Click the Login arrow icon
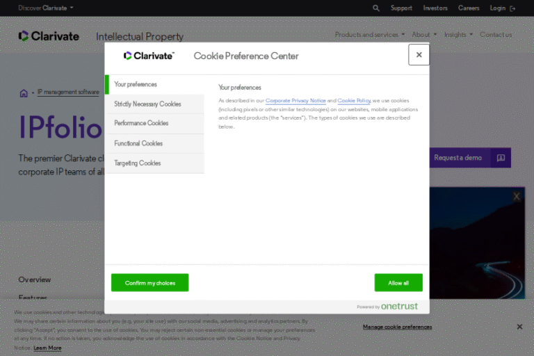534x356 pixels. [512, 8]
